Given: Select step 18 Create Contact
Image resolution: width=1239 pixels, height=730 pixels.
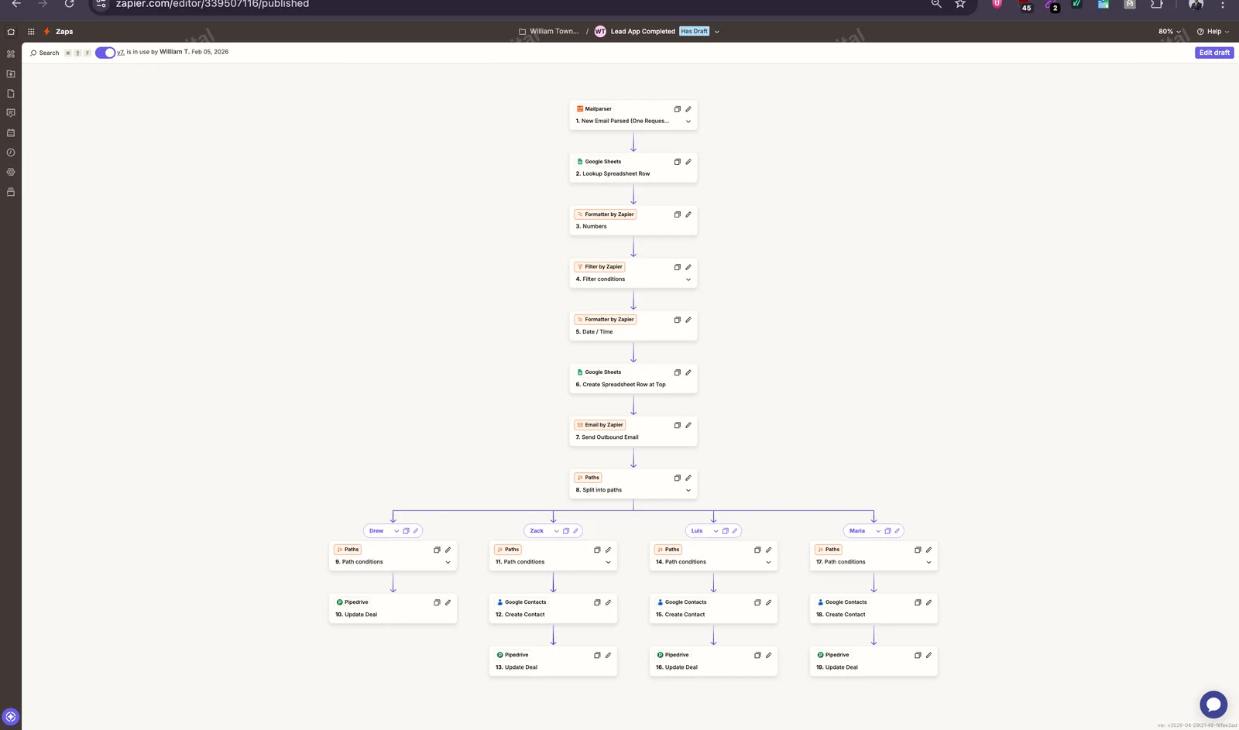Looking at the screenshot, I should (x=873, y=608).
